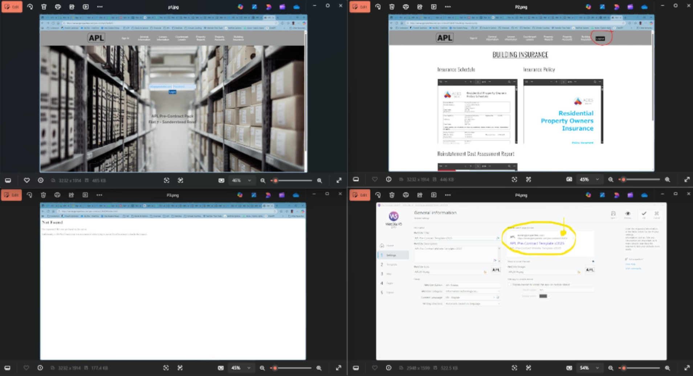Mark P4.png as a favorite
The height and width of the screenshot is (376, 693).
tap(375, 368)
